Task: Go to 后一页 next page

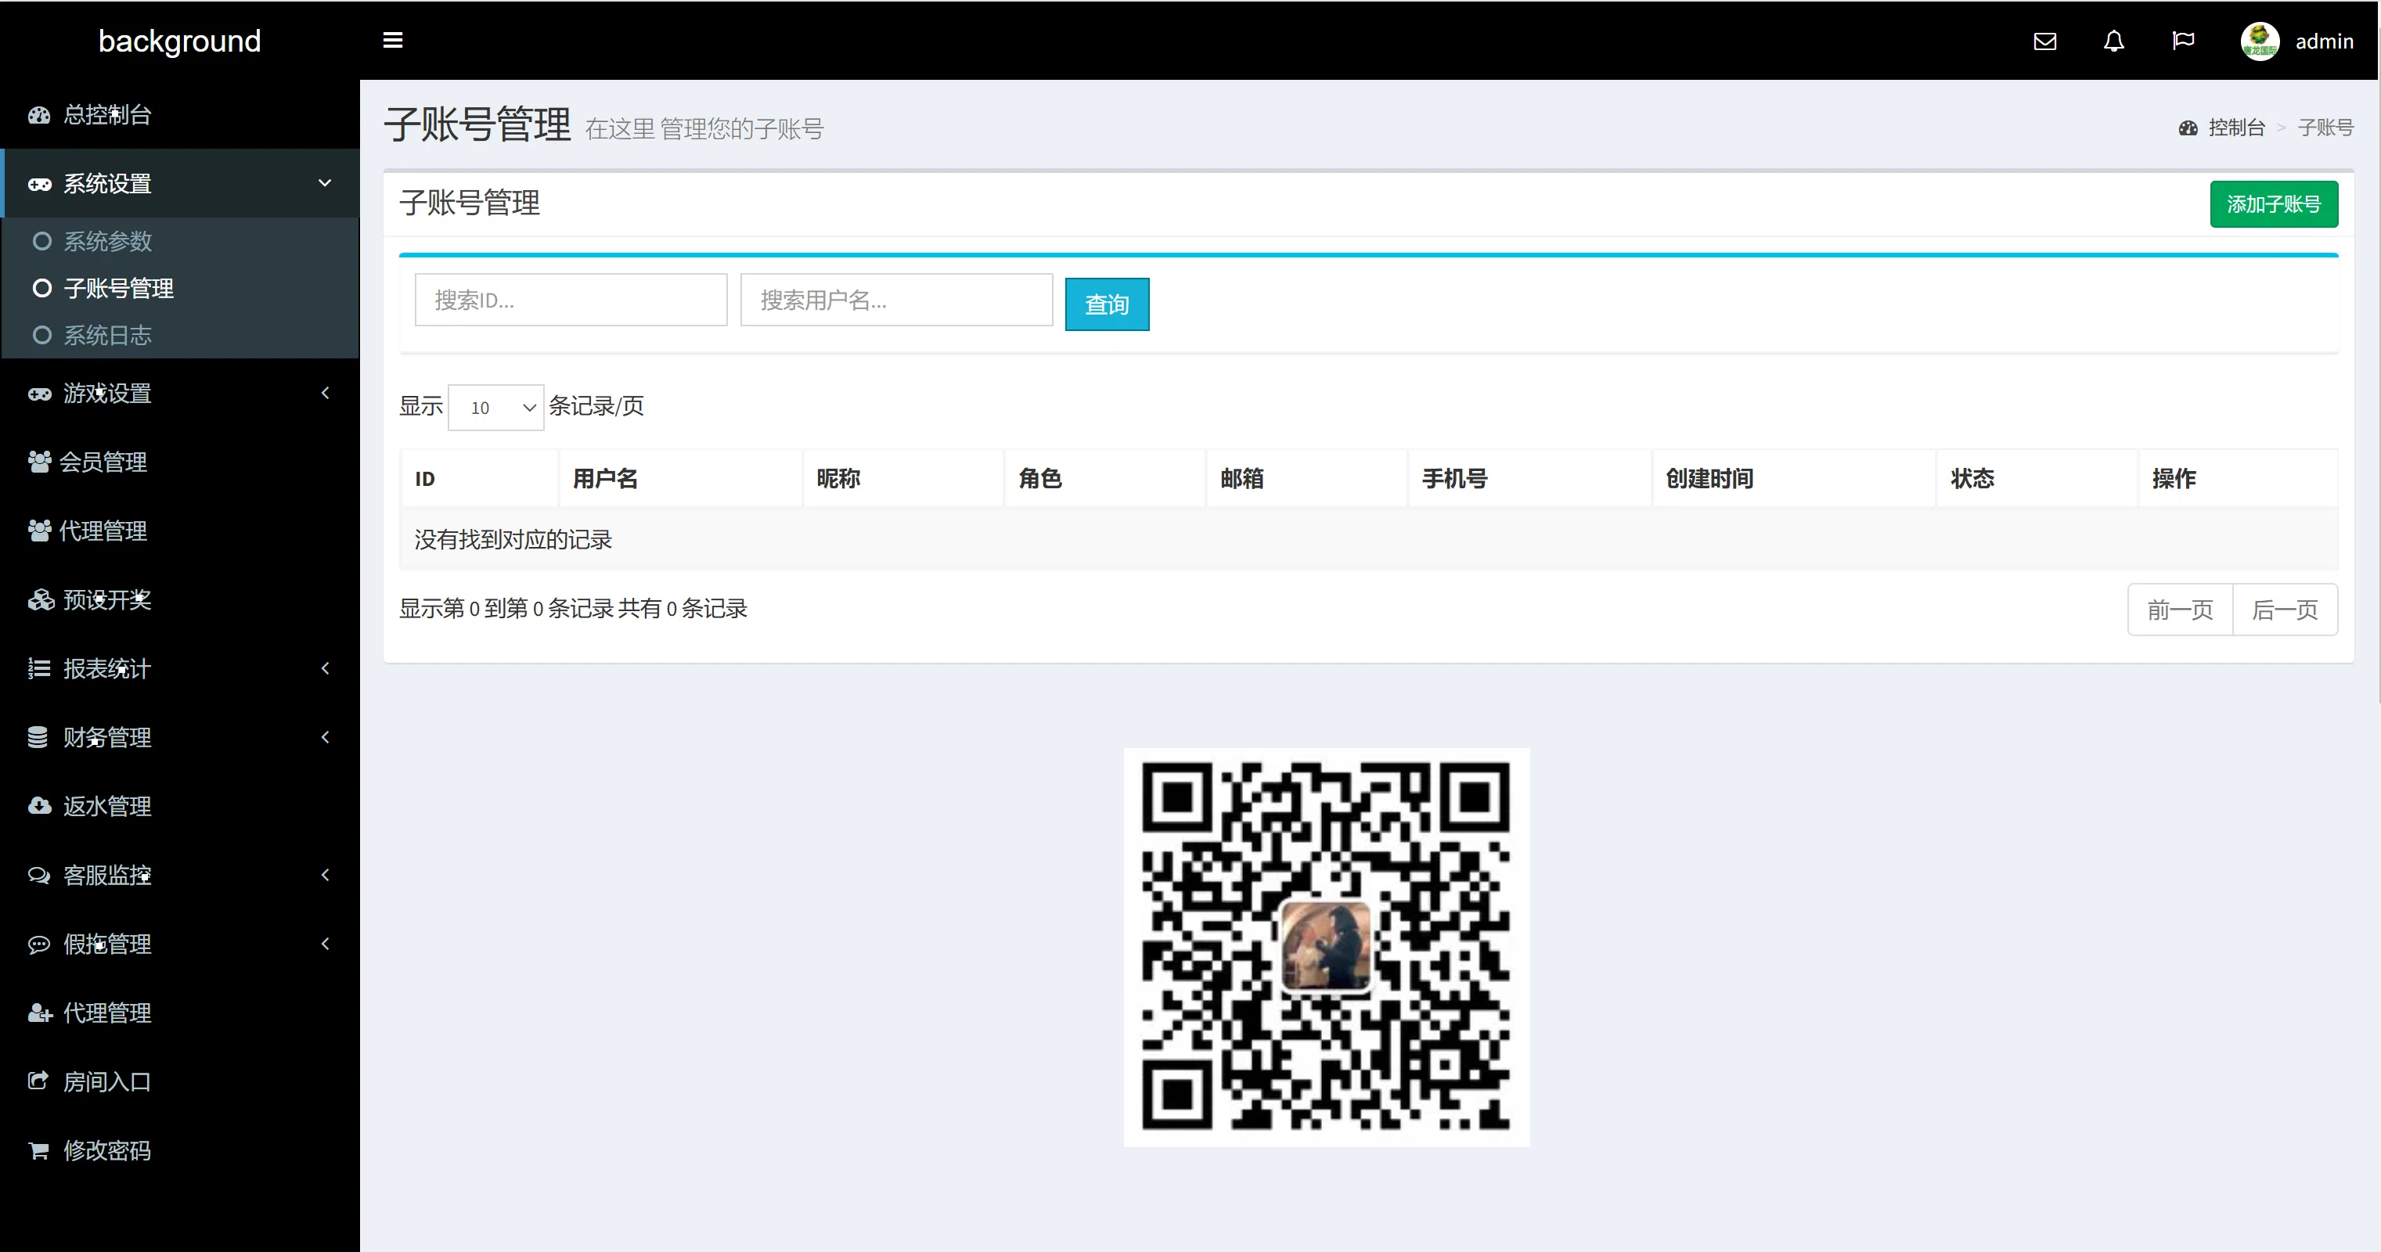Action: coord(2285,610)
